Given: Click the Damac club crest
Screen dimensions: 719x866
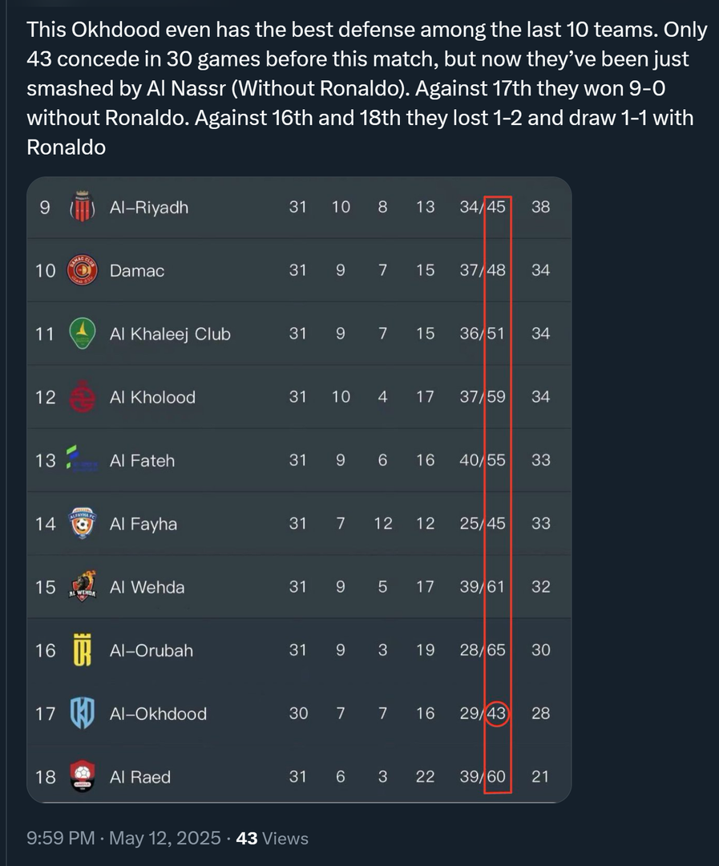Looking at the screenshot, I should (x=83, y=270).
